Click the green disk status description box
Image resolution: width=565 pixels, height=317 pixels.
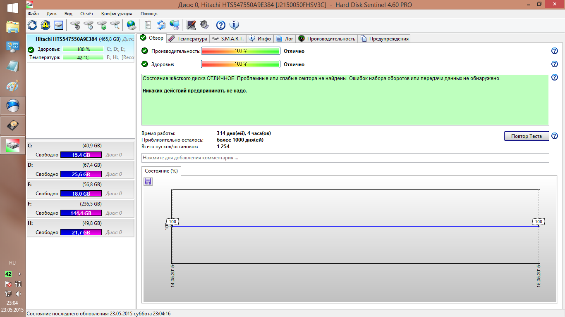(345, 99)
